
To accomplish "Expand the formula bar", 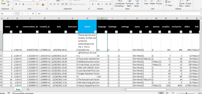I will pos(201,14).
